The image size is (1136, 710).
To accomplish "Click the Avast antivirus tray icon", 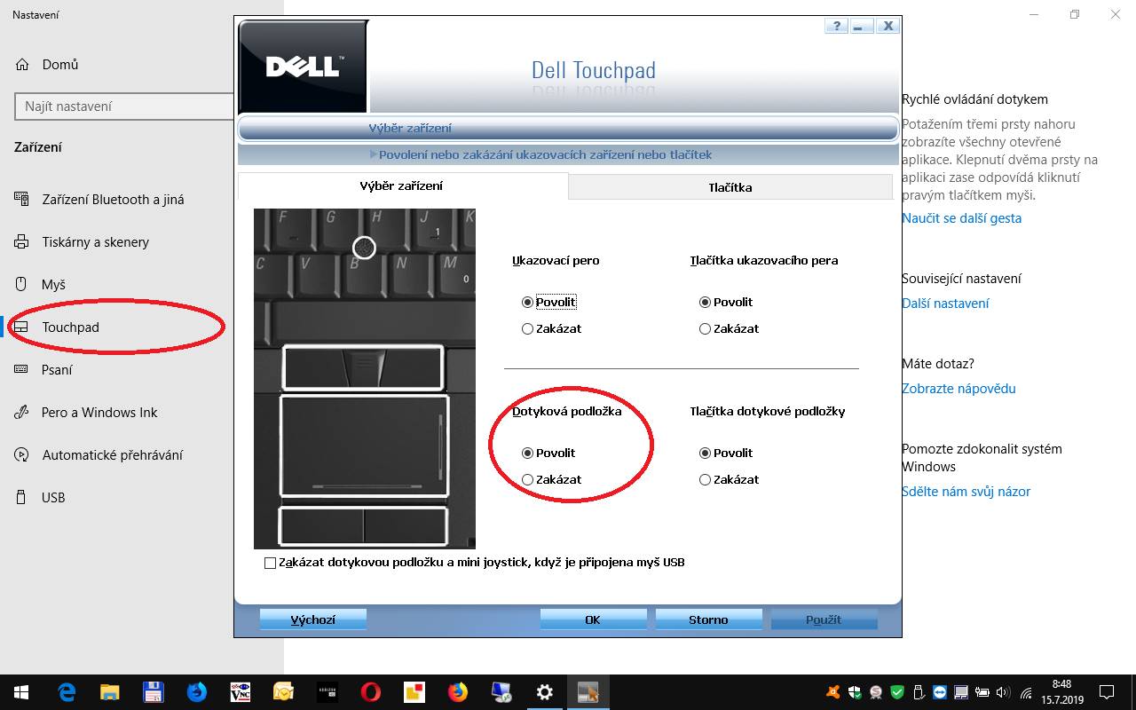I will click(833, 692).
